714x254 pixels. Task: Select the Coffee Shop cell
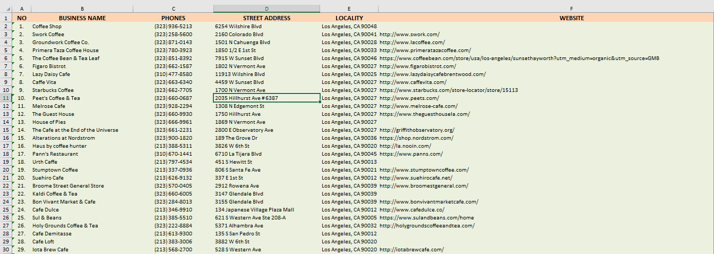(x=82, y=26)
